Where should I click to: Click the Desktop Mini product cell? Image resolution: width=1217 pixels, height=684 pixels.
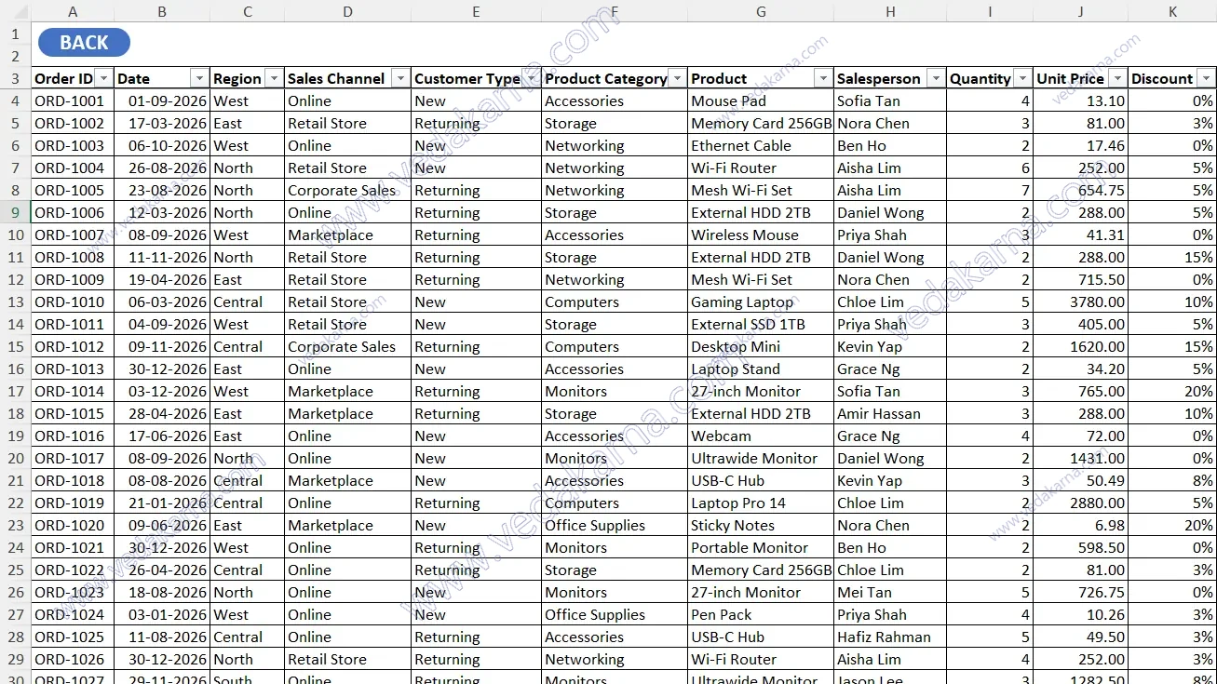pyautogui.click(x=761, y=347)
